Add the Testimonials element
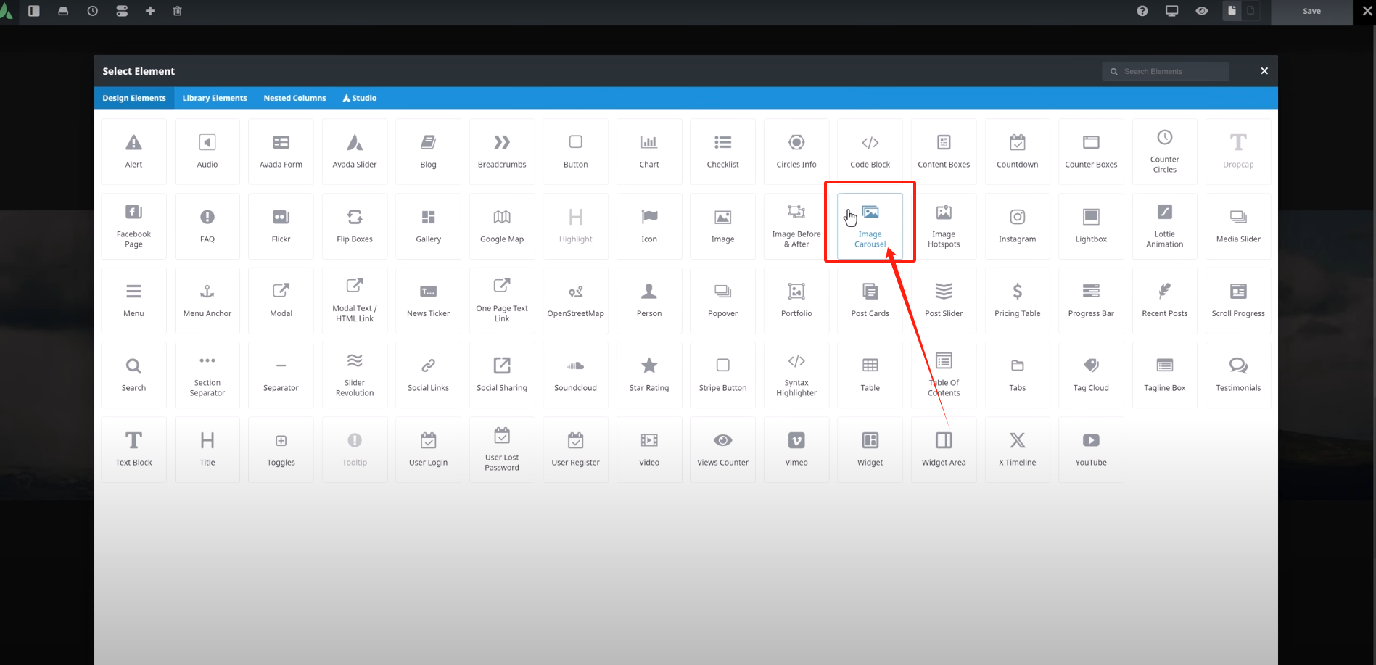Image resolution: width=1376 pixels, height=665 pixels. [x=1238, y=374]
